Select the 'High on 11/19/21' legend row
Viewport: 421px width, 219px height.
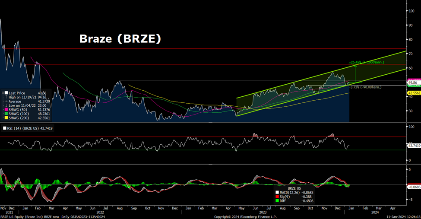(27, 97)
